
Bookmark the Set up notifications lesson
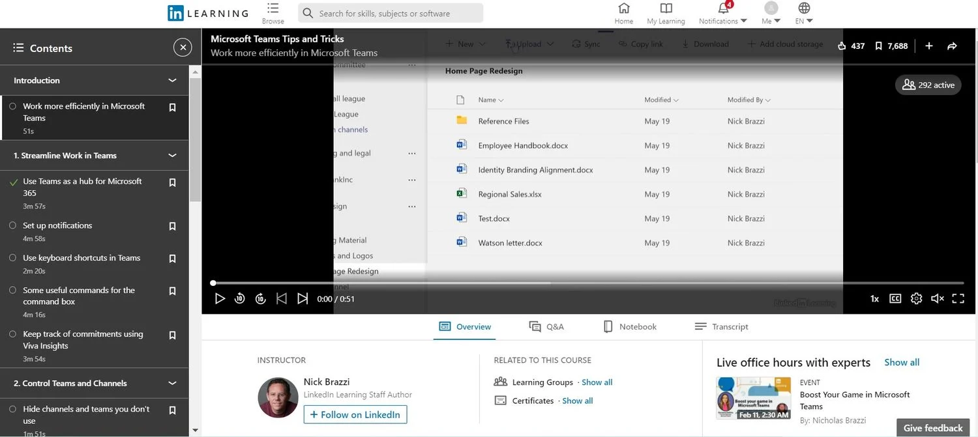[x=172, y=227]
